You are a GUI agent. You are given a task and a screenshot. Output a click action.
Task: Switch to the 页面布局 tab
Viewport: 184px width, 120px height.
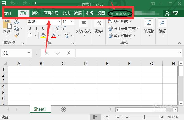click(51, 13)
